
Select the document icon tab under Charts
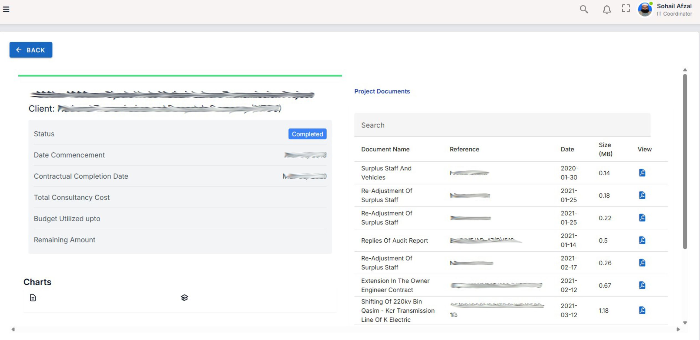(x=33, y=298)
